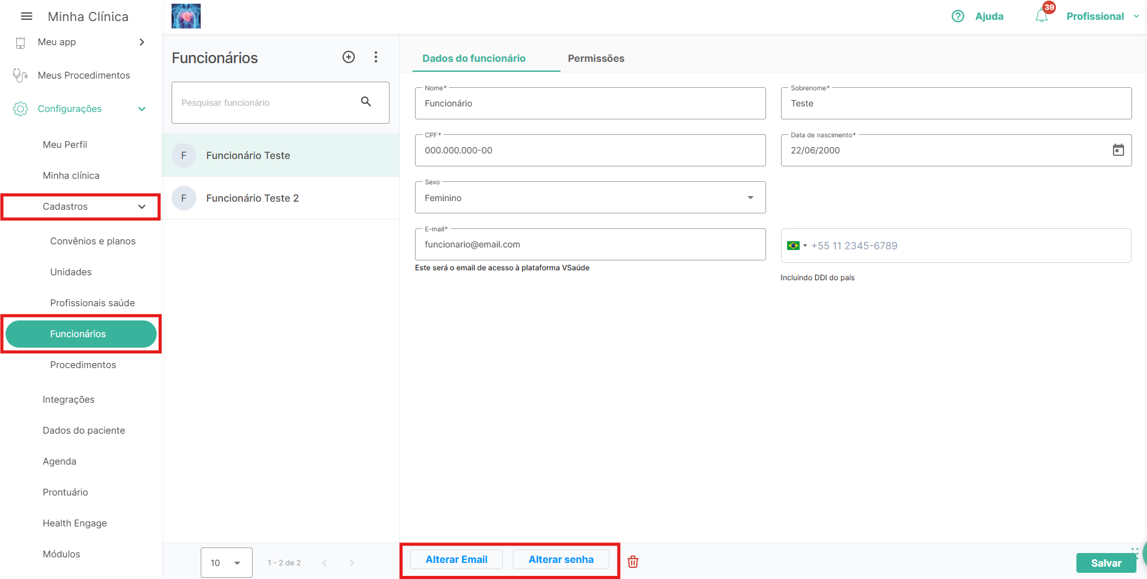Click the search magnifier icon
The width and height of the screenshot is (1147, 579).
(x=366, y=102)
